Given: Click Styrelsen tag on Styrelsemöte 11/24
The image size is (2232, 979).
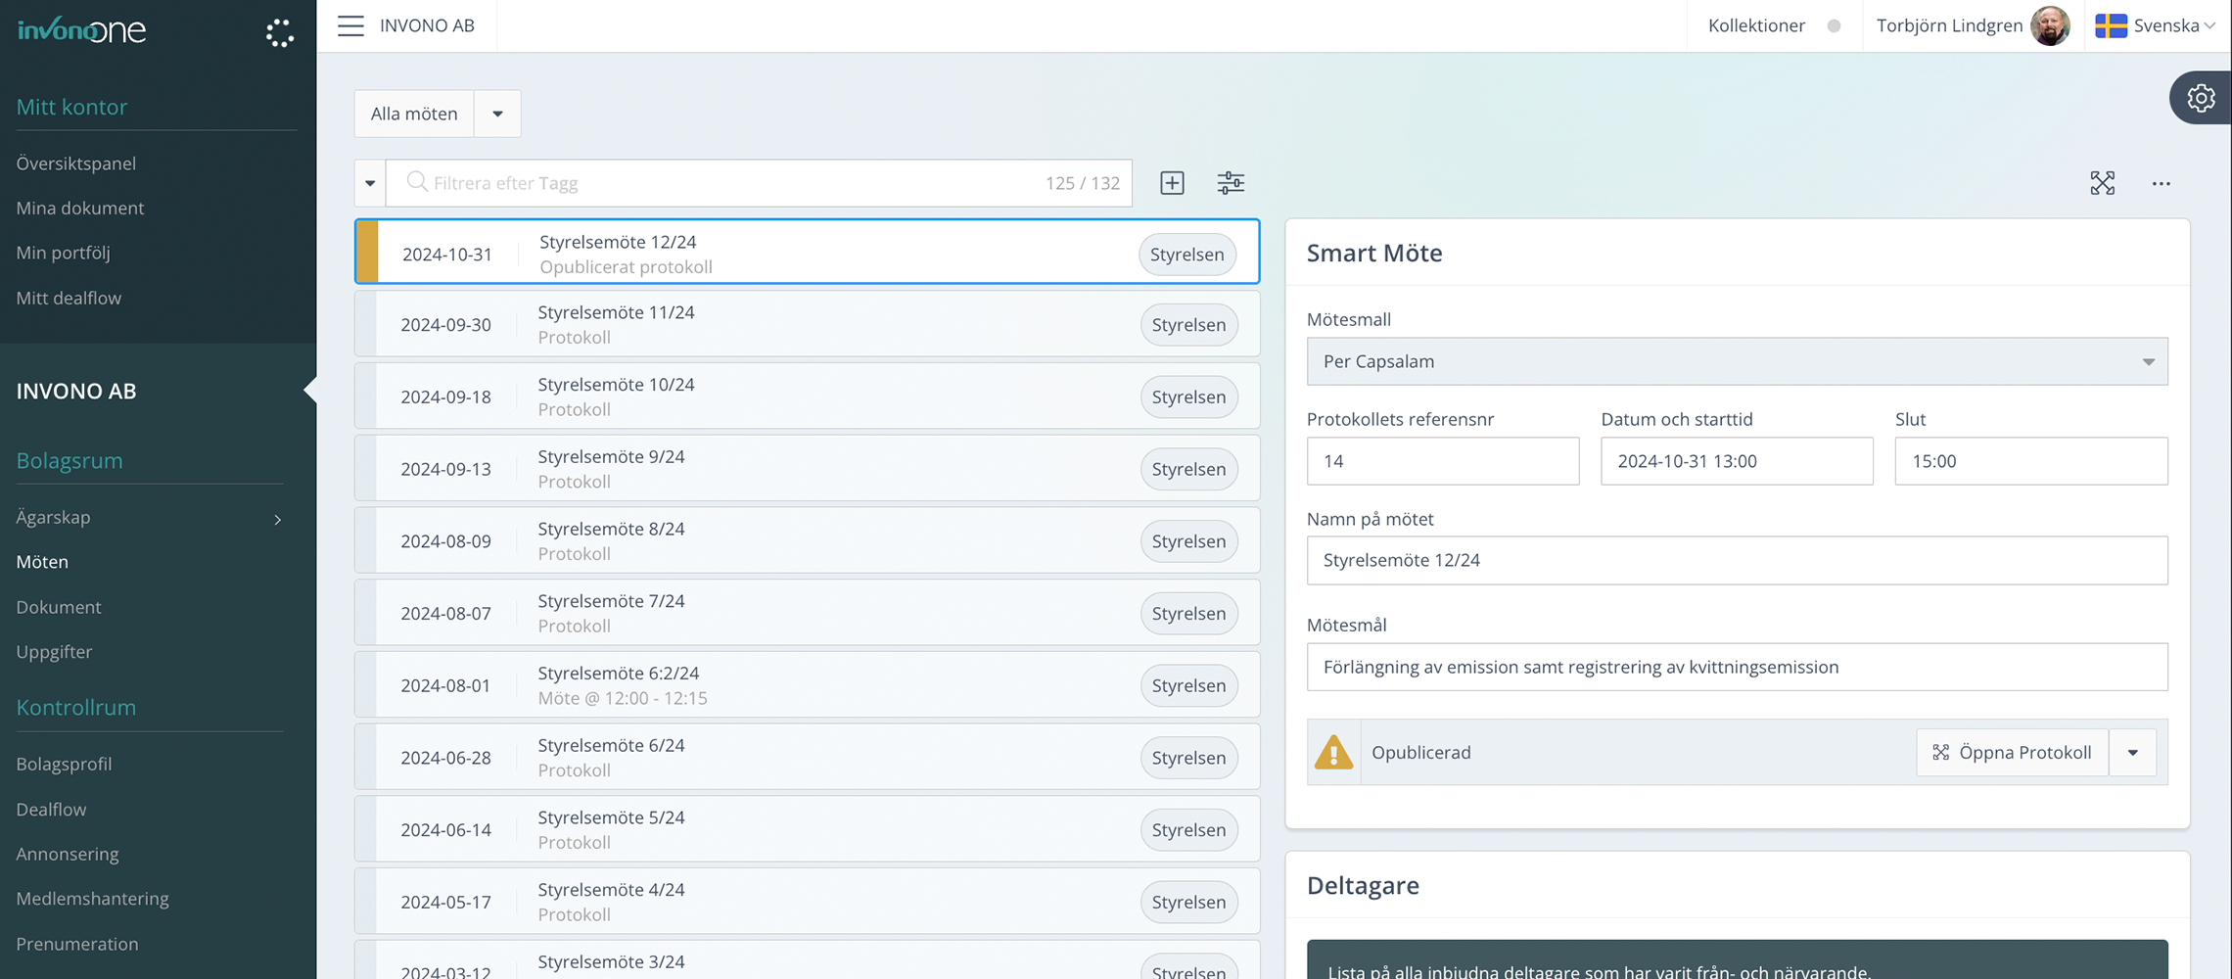Looking at the screenshot, I should [x=1188, y=325].
